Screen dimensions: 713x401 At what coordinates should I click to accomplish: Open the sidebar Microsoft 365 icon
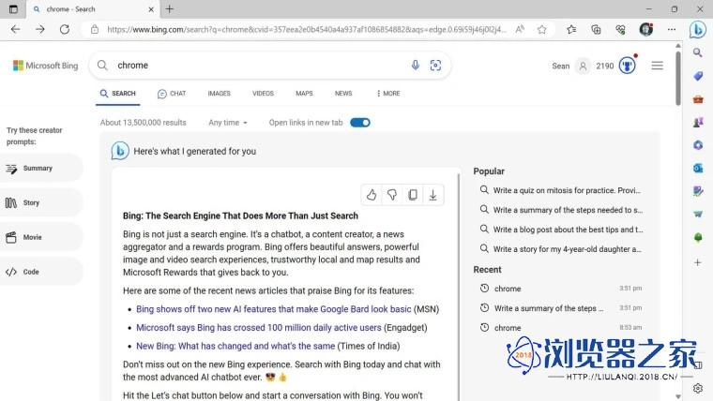(698, 145)
